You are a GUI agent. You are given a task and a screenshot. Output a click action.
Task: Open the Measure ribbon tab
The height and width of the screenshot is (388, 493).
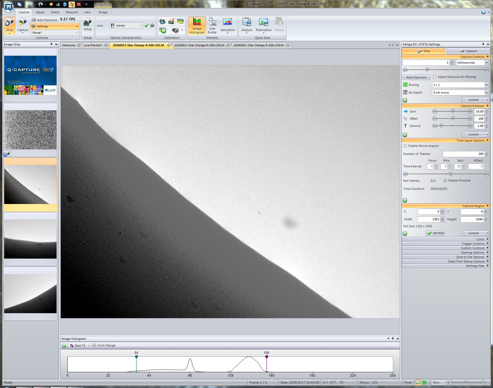tap(72, 12)
